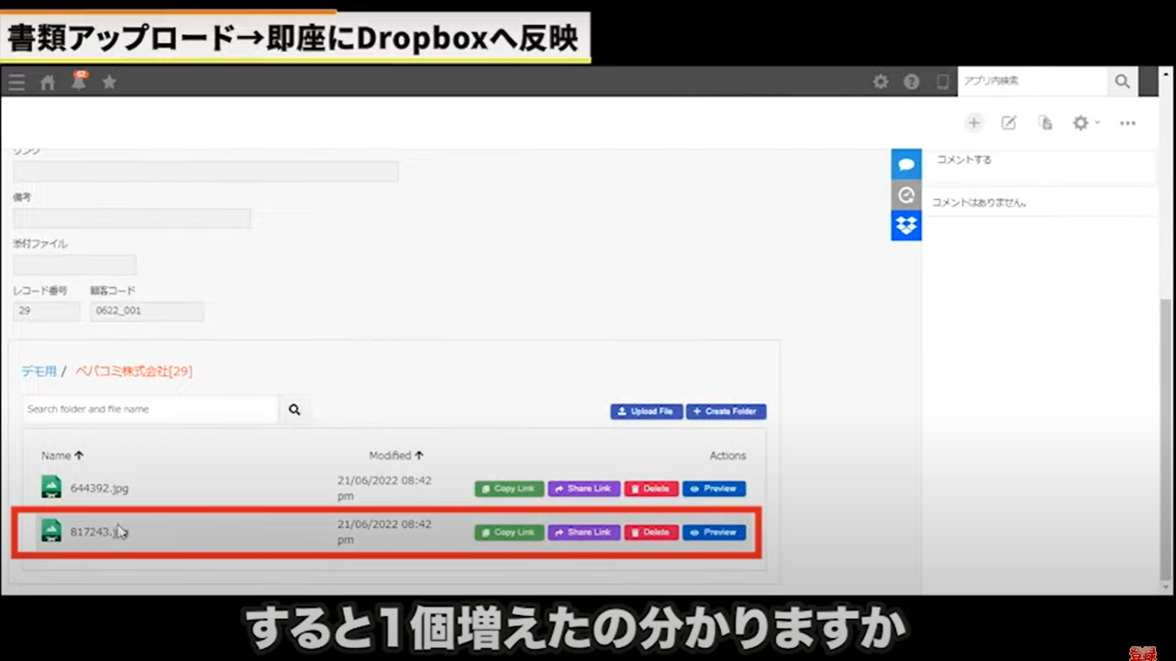Show the history clock icon
Screen dimensions: 1176x661
tap(906, 195)
